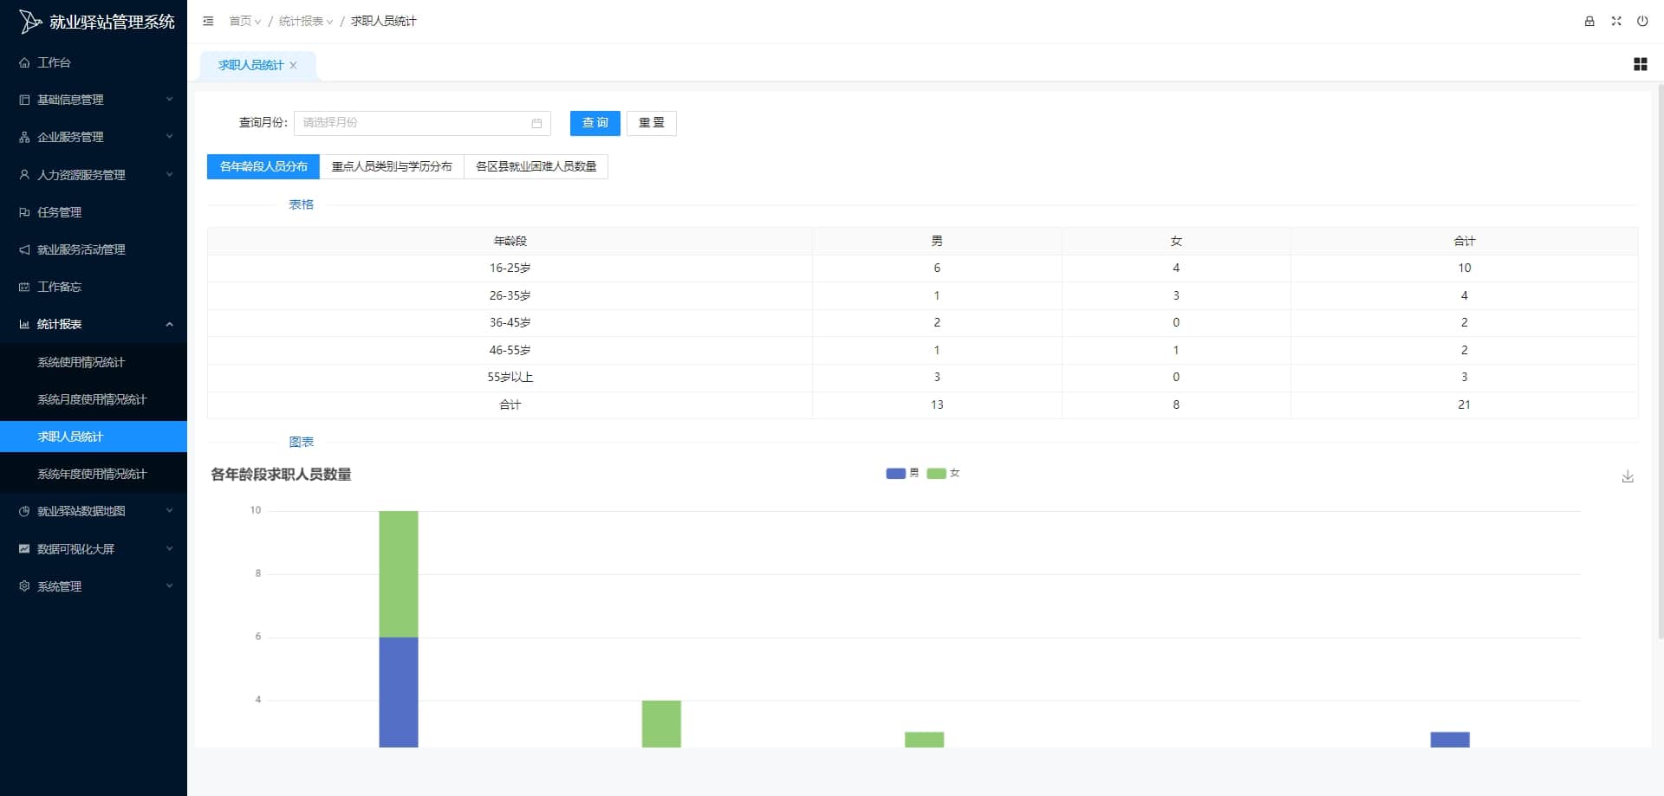Click the 36-45岁 table cell
The width and height of the screenshot is (1664, 796).
pos(510,322)
